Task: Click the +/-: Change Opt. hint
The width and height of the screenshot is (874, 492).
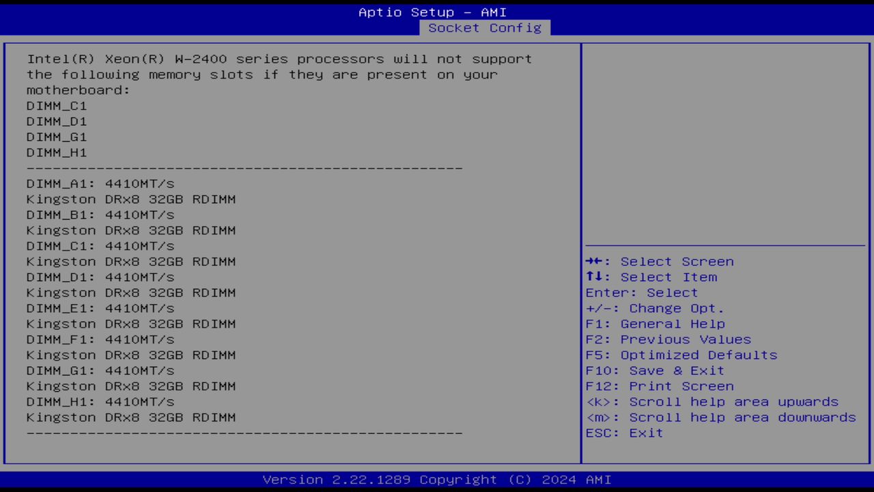Action: [655, 309]
